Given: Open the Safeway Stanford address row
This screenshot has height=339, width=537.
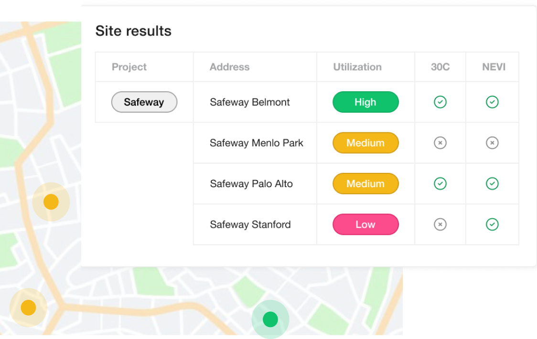Looking at the screenshot, I should (x=250, y=224).
